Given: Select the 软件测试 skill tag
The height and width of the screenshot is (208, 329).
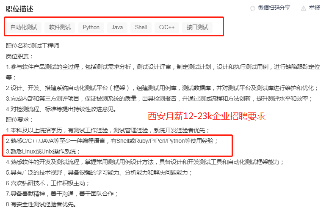Looking at the screenshot, I should coord(60,27).
